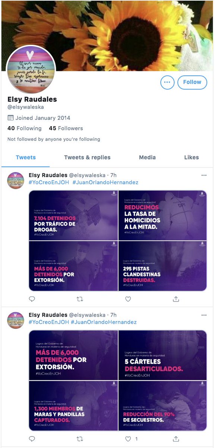Share the first tweet via share icon

tap(176, 299)
